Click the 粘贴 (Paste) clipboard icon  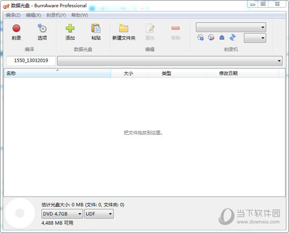(96, 28)
